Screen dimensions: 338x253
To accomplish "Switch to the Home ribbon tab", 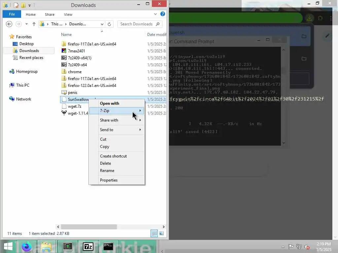I will pos(31,14).
